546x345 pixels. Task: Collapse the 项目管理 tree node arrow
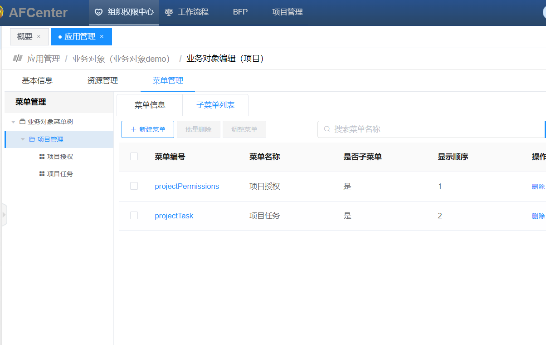(x=23, y=139)
